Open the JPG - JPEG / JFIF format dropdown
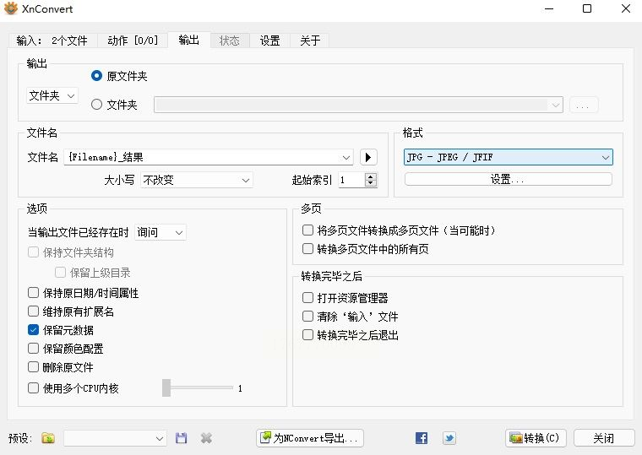The width and height of the screenshot is (642, 455). 509,157
